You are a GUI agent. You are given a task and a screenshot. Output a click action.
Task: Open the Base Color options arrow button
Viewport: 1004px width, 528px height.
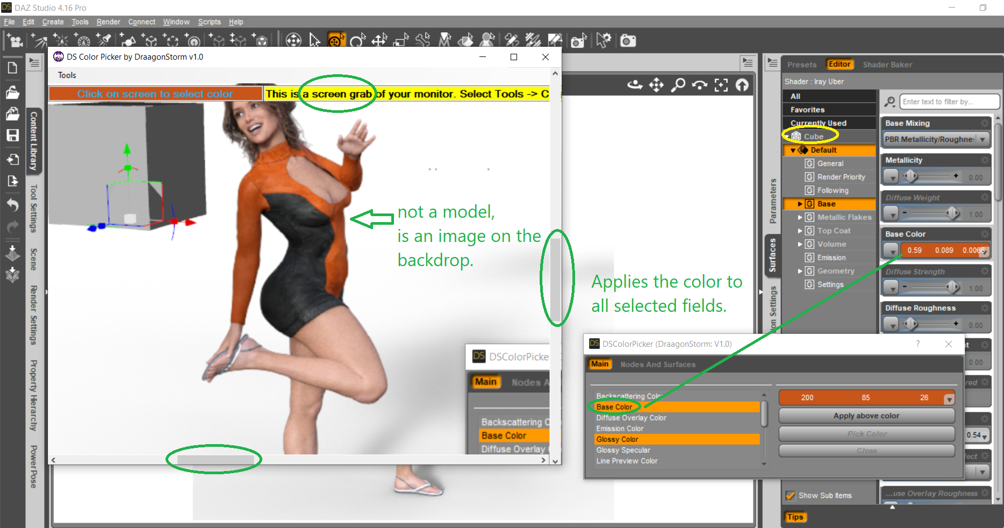coord(891,250)
